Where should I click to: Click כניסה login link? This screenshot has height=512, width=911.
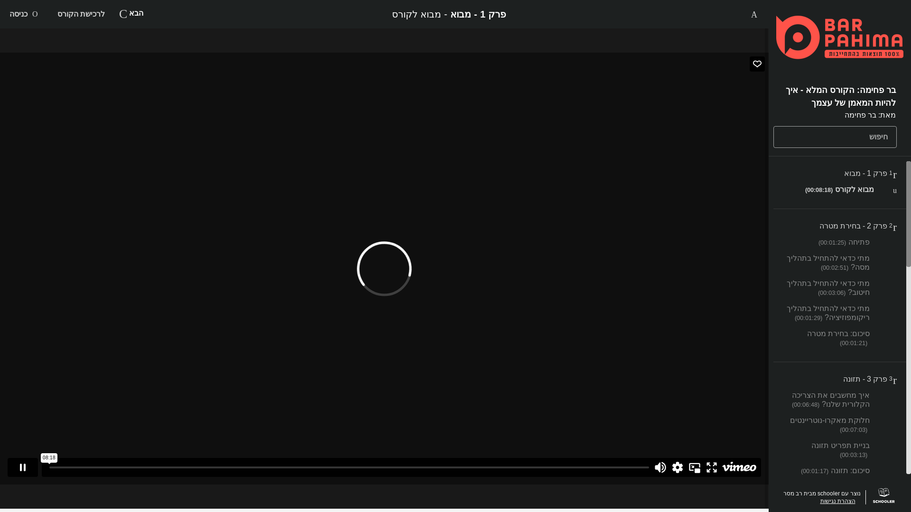coord(23,14)
